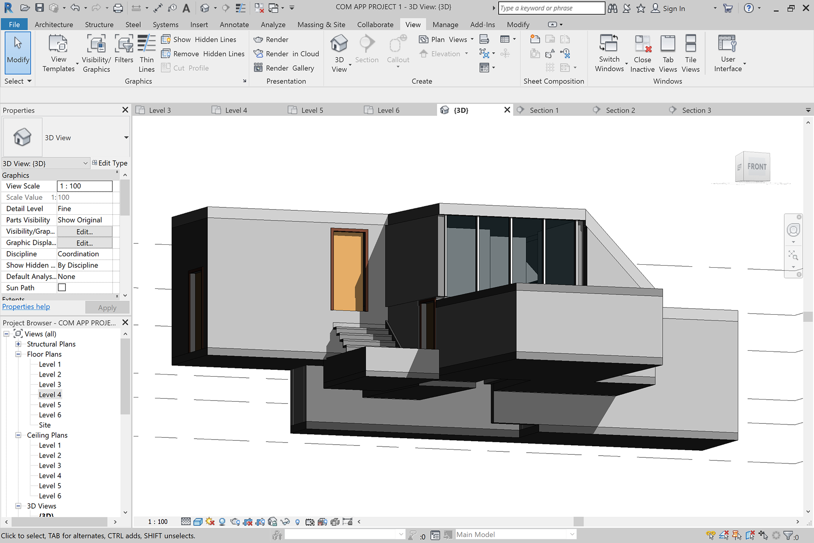Viewport: 814px width, 543px height.
Task: Open Visibility/Graphics overrides tool
Action: pyautogui.click(x=96, y=53)
